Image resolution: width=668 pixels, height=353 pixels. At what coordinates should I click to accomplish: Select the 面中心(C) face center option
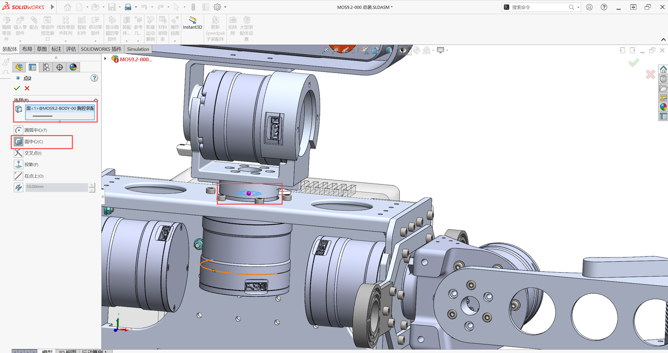19,141
